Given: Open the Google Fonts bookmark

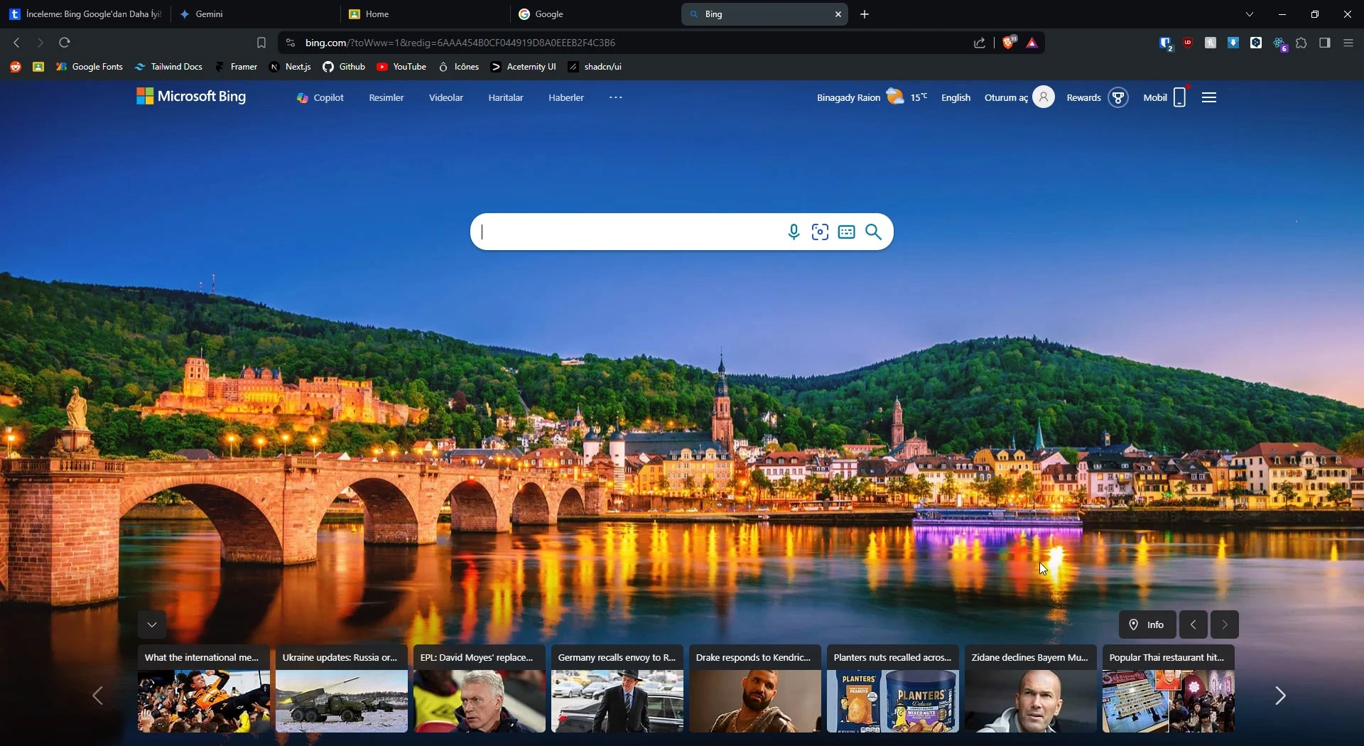Looking at the screenshot, I should coord(90,67).
